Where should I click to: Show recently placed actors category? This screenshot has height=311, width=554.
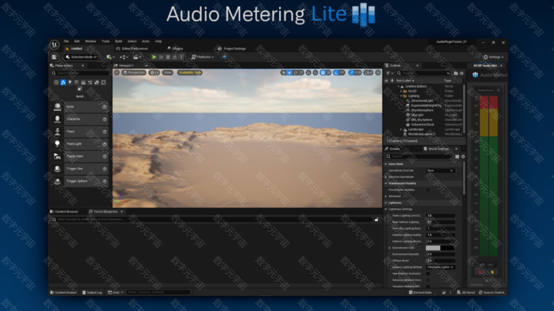click(x=56, y=83)
